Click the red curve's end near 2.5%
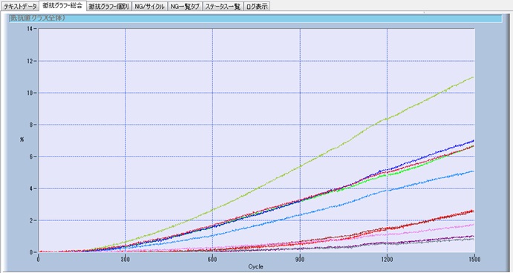 point(472,211)
